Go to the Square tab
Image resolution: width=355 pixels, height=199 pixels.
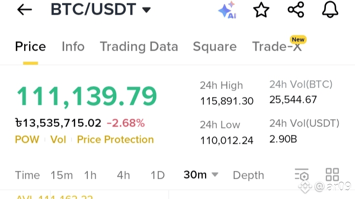pos(214,47)
